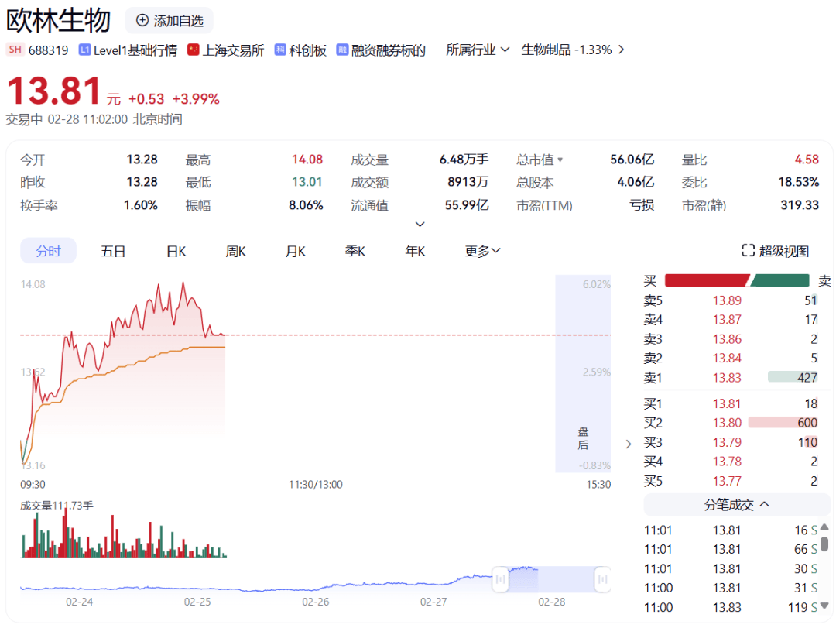This screenshot has height=628, width=836.
Task: Switch to 五日 chart tab
Action: (x=113, y=251)
